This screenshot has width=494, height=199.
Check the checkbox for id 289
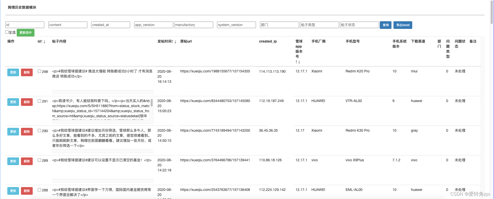(x=39, y=160)
